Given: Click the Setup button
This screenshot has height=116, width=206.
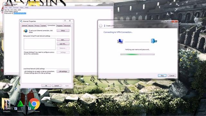Looking at the screenshot, I should click(63, 31).
